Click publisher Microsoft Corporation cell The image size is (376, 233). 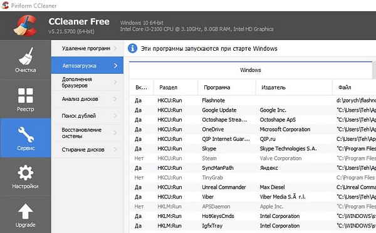pos(285,130)
